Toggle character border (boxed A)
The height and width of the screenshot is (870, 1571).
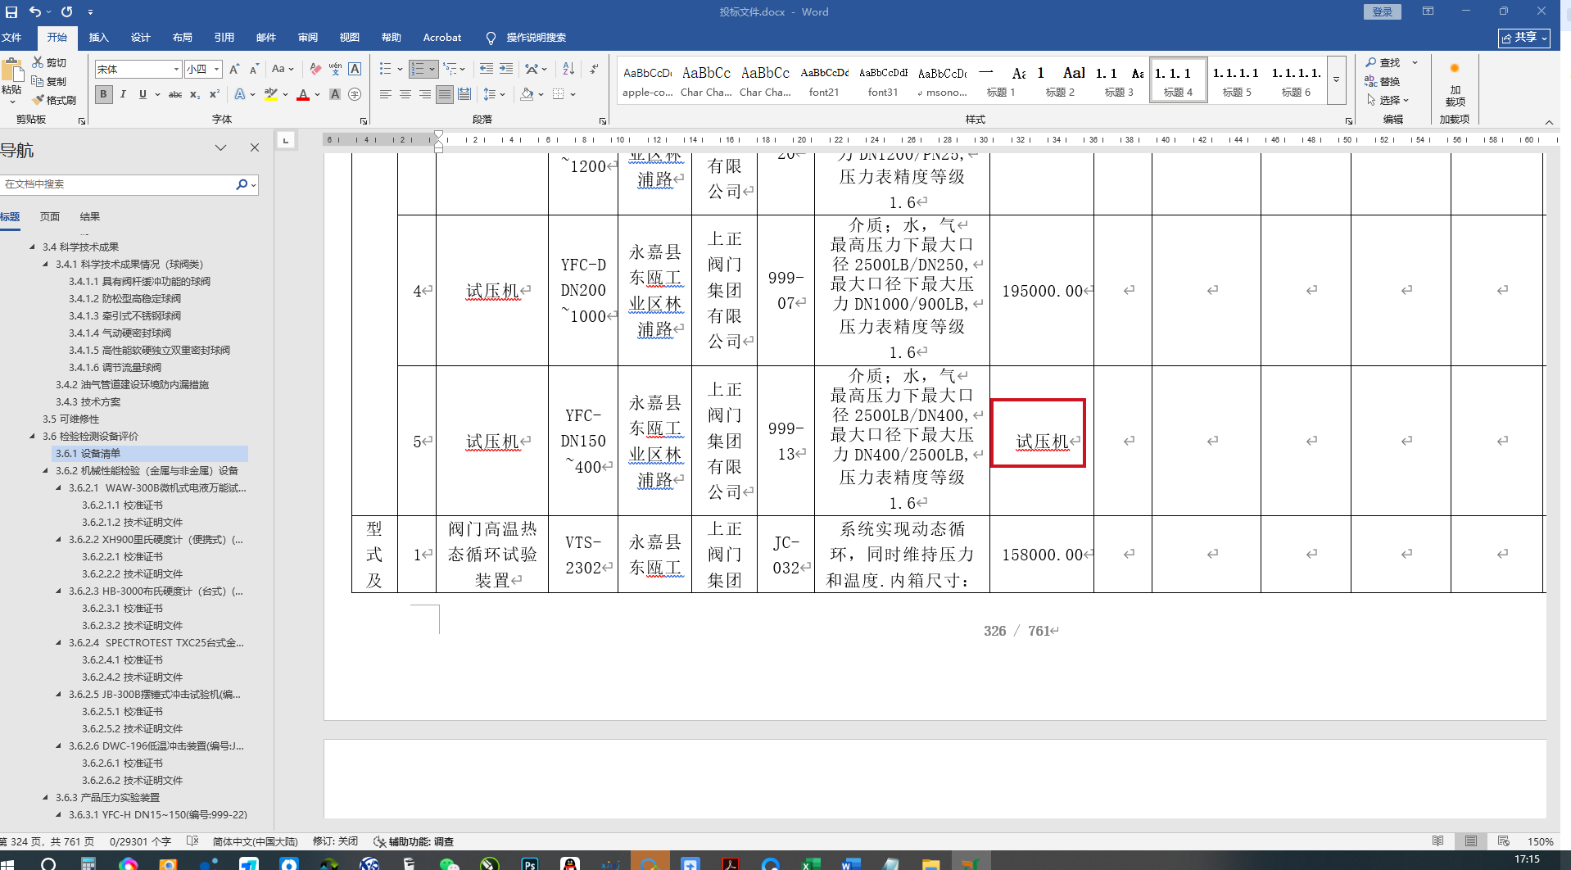click(x=355, y=70)
